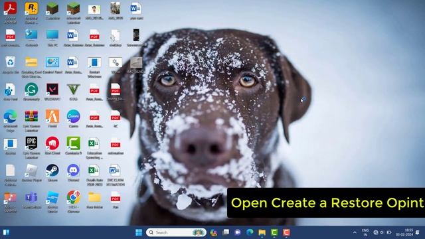Select the This PC desktop icon
Screen dimensions: 425x239
[52, 35]
